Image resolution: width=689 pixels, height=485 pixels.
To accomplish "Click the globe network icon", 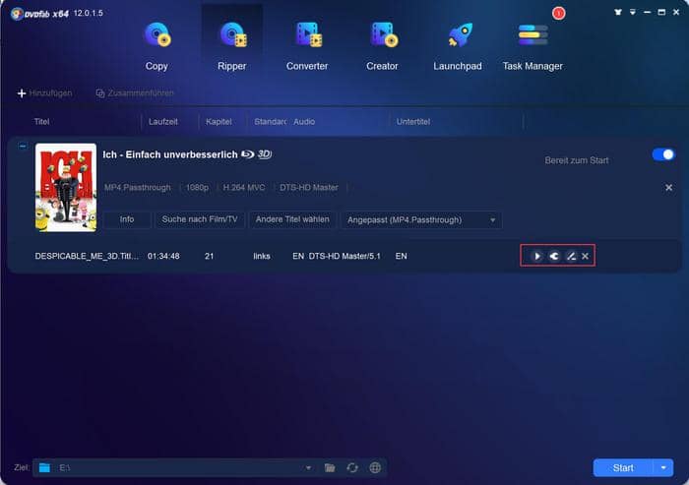I will (375, 468).
